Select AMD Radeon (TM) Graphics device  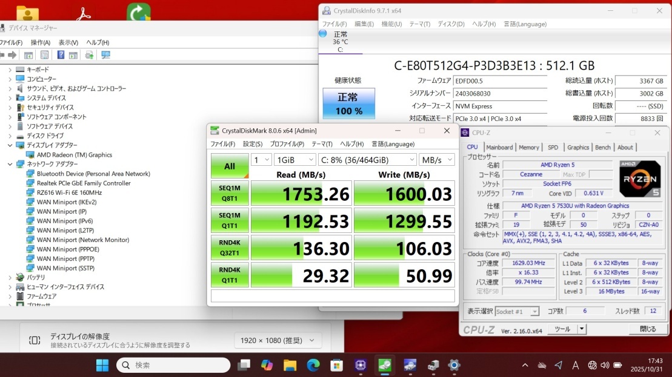pos(74,155)
